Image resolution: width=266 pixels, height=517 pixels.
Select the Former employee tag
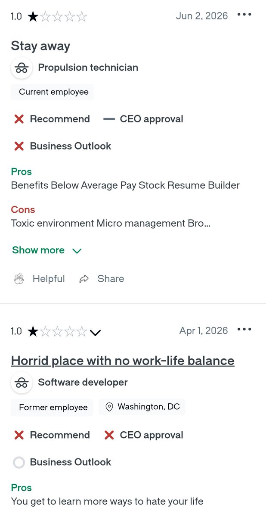click(x=52, y=407)
